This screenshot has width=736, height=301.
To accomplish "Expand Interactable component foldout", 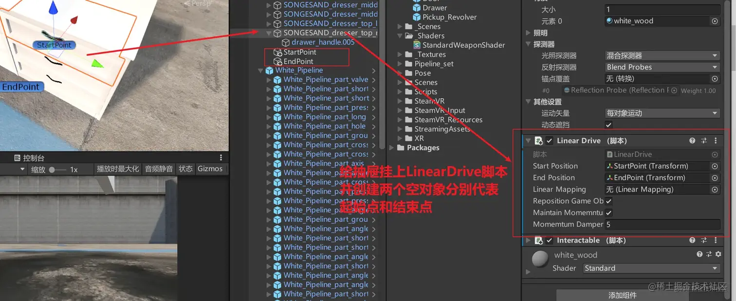I will 528,240.
